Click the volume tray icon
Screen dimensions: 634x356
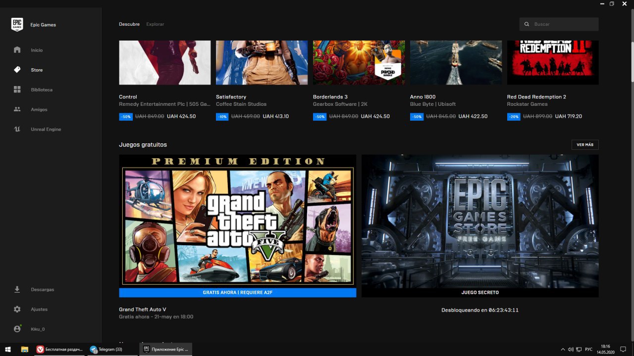tap(571, 350)
